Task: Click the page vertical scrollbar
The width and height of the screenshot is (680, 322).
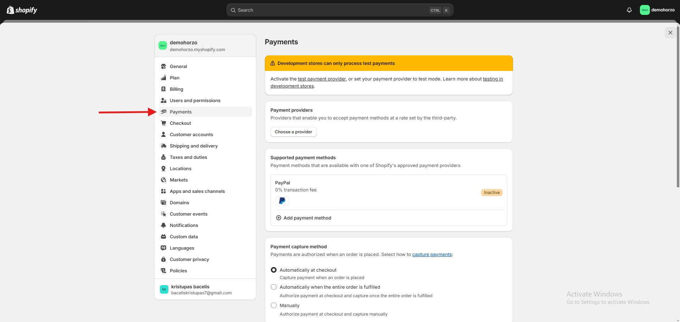Action: point(678,106)
